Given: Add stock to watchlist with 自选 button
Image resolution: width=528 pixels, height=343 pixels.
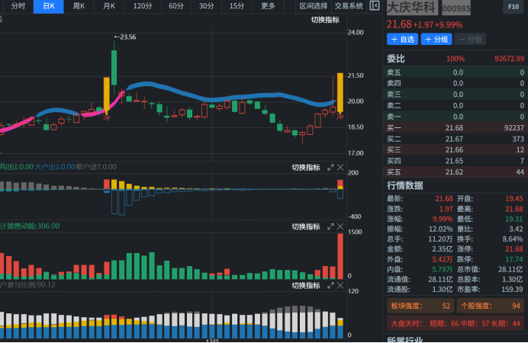Looking at the screenshot, I should coord(402,39).
